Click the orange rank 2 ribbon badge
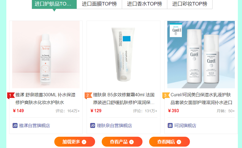Viewport: 242px width, 148px height. (x=88, y=96)
